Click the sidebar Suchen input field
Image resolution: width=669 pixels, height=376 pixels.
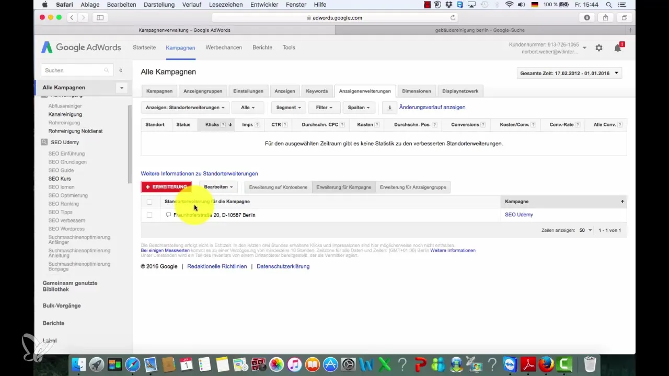click(77, 70)
